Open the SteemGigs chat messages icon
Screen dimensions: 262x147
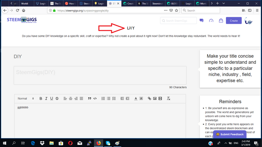click(201, 20)
